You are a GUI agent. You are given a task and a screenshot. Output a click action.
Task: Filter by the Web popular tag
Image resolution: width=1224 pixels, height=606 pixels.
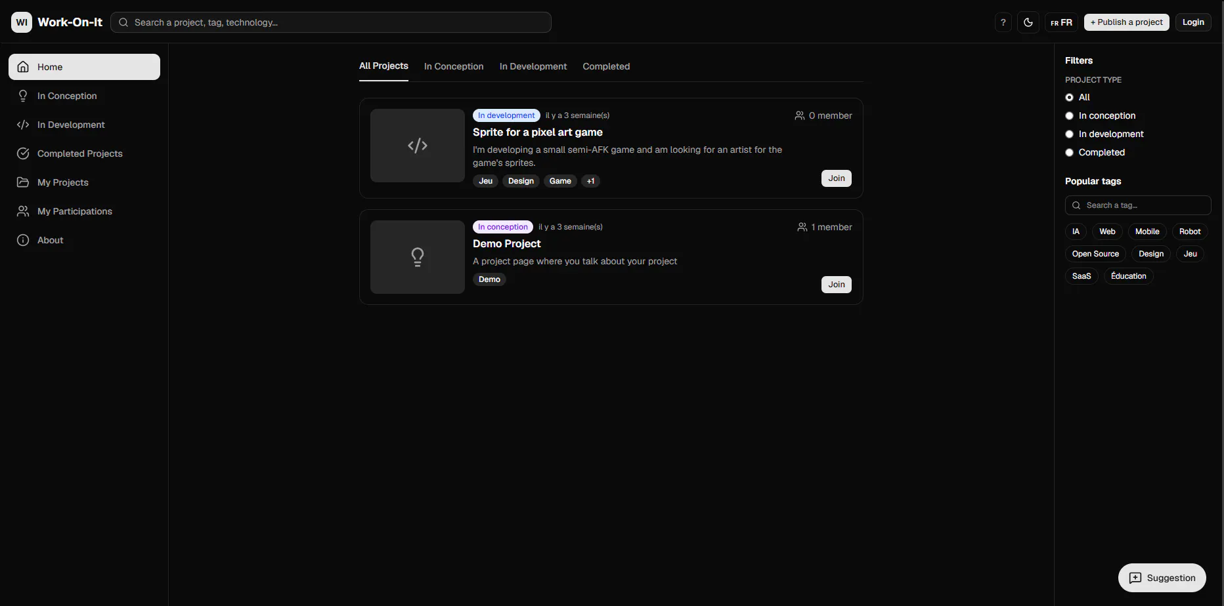point(1107,232)
